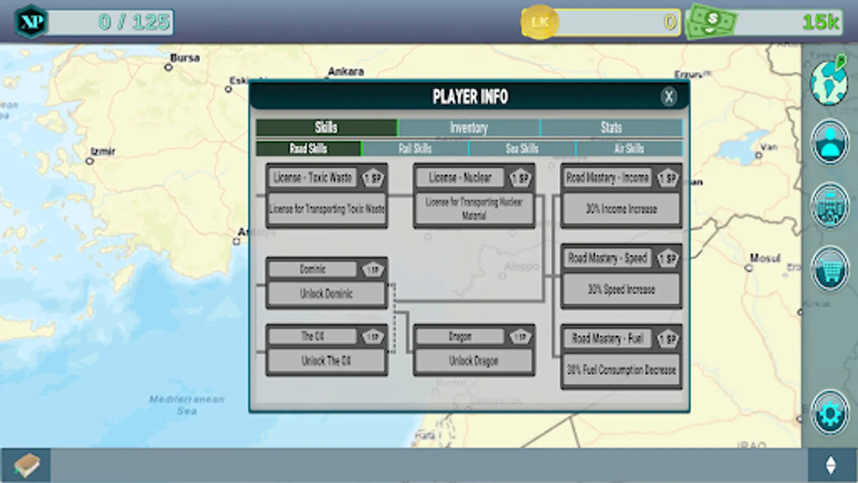Select The OX skill title

click(313, 336)
